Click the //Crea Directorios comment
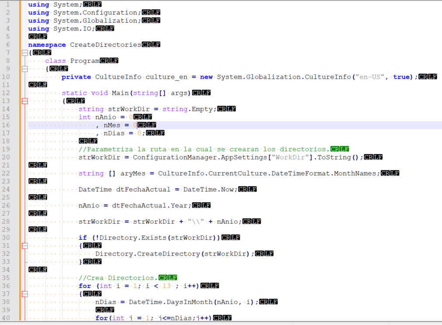 (x=117, y=278)
